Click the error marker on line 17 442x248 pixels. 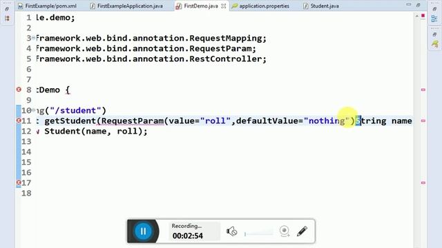(x=19, y=183)
